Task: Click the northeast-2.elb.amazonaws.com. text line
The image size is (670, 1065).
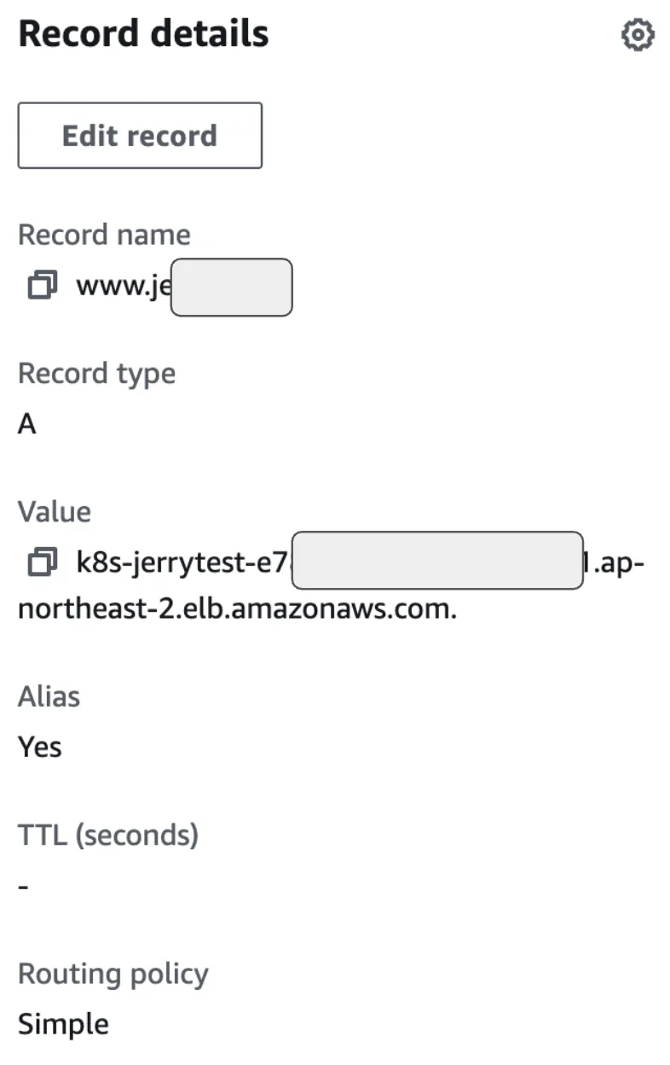Action: [x=238, y=610]
